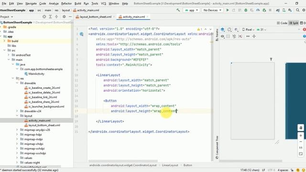Click the editor horizontal scrollbar

coord(123,161)
